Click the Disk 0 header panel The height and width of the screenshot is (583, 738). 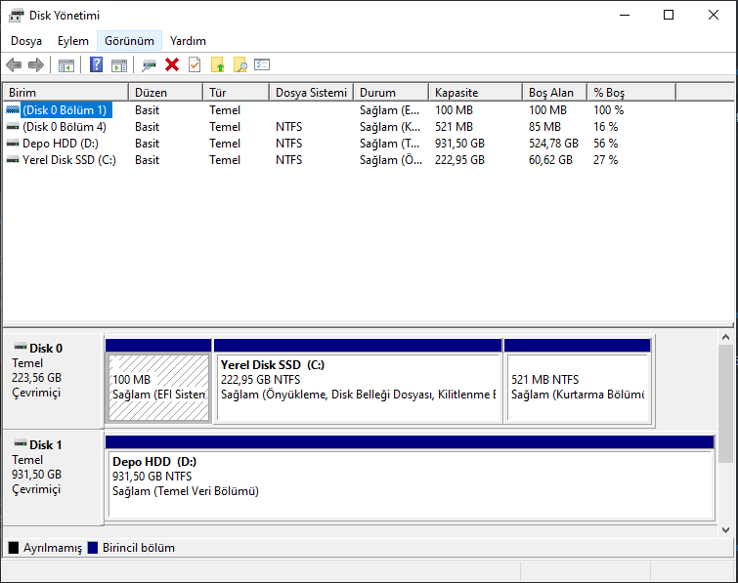click(x=53, y=381)
